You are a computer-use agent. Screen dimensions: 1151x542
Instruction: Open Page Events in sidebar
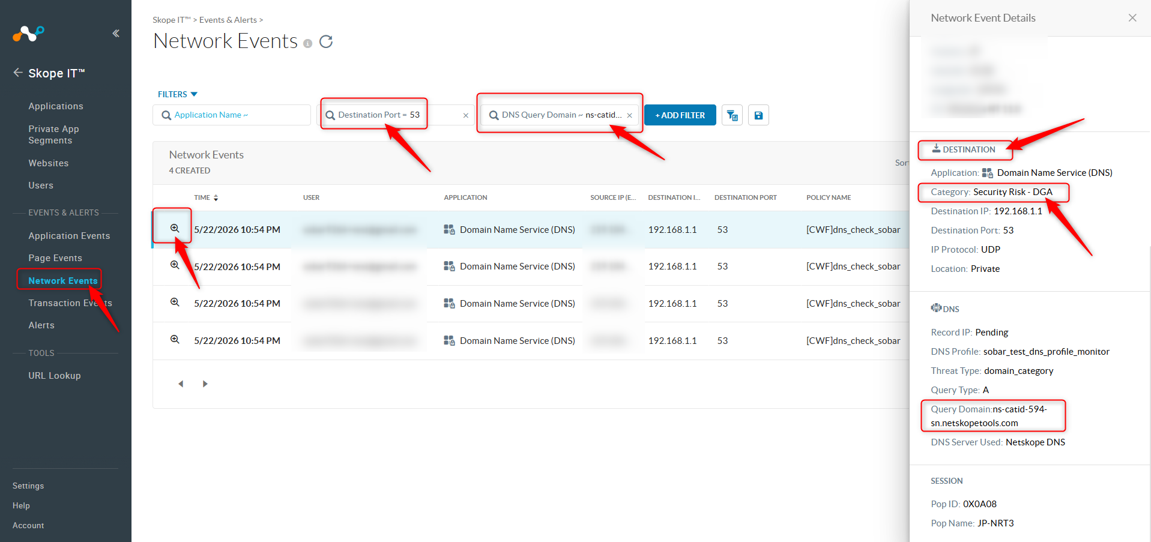point(55,258)
